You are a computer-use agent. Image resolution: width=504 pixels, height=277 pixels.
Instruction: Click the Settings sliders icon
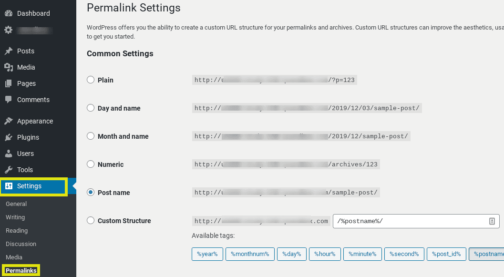pos(9,186)
